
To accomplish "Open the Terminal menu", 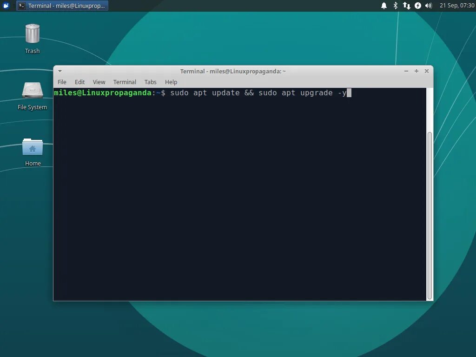I will [125, 82].
